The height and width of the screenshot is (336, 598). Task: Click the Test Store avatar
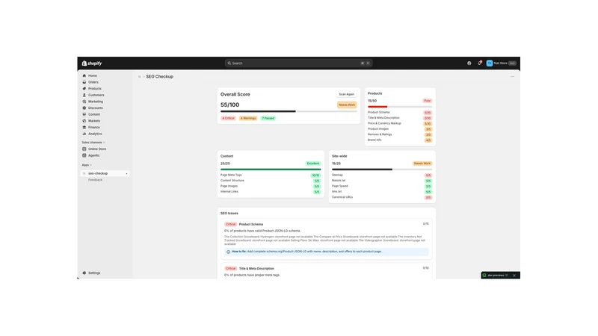click(x=490, y=63)
